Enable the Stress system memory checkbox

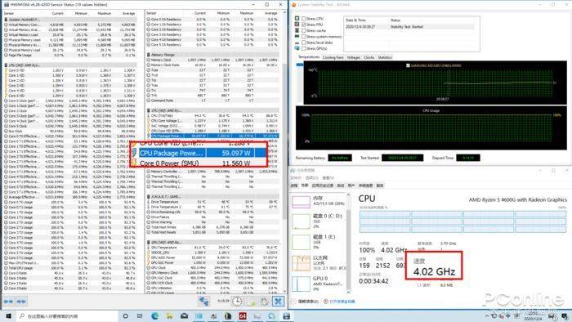tap(303, 37)
